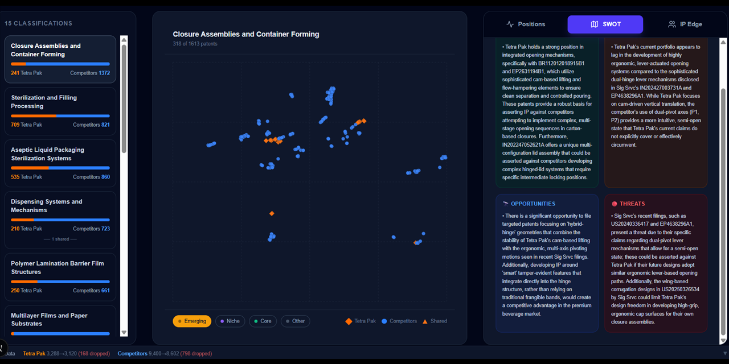Image resolution: width=729 pixels, height=364 pixels.
Task: Click the waveform icon beside Positions
Action: [510, 24]
